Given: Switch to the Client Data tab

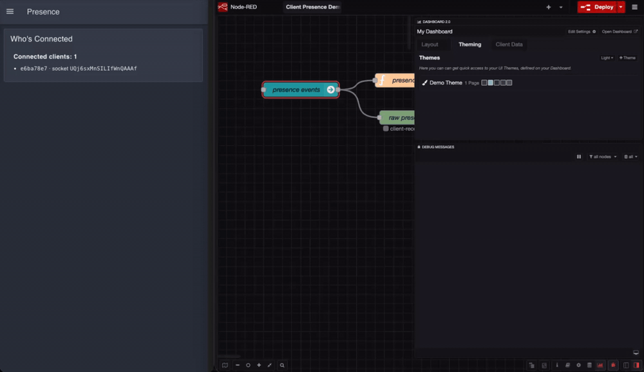Looking at the screenshot, I should 509,44.
